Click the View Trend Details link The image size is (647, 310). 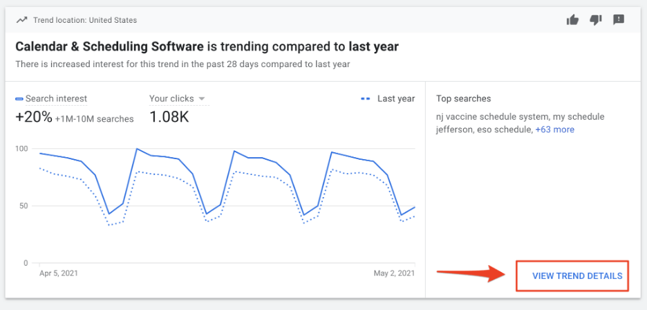577,275
